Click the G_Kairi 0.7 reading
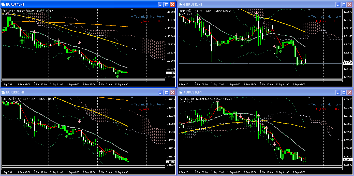Viewport: 354px width, 176px height. (x=328, y=109)
